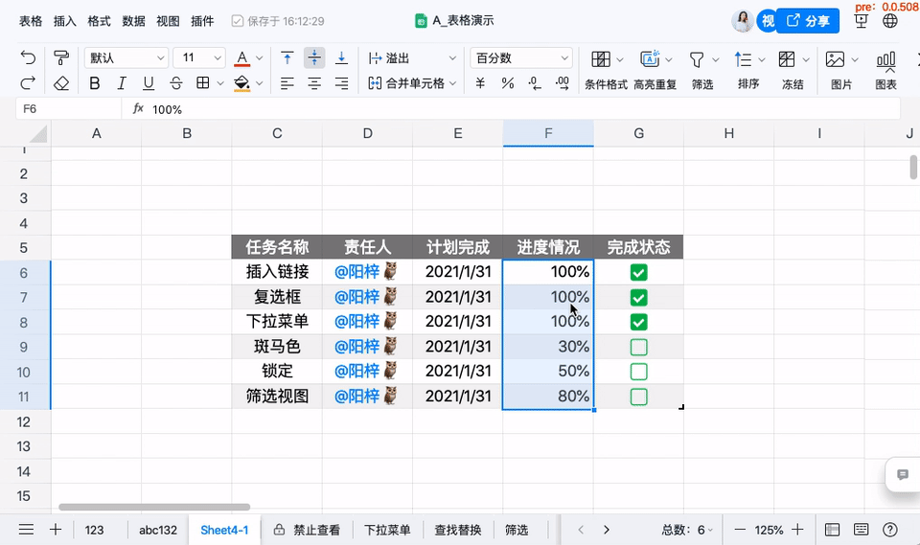
Task: Open the cell fill color picker
Action: coord(241,83)
